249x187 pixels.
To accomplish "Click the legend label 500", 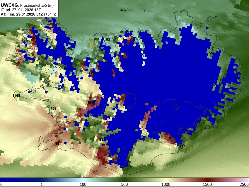I will (x=125, y=184).
